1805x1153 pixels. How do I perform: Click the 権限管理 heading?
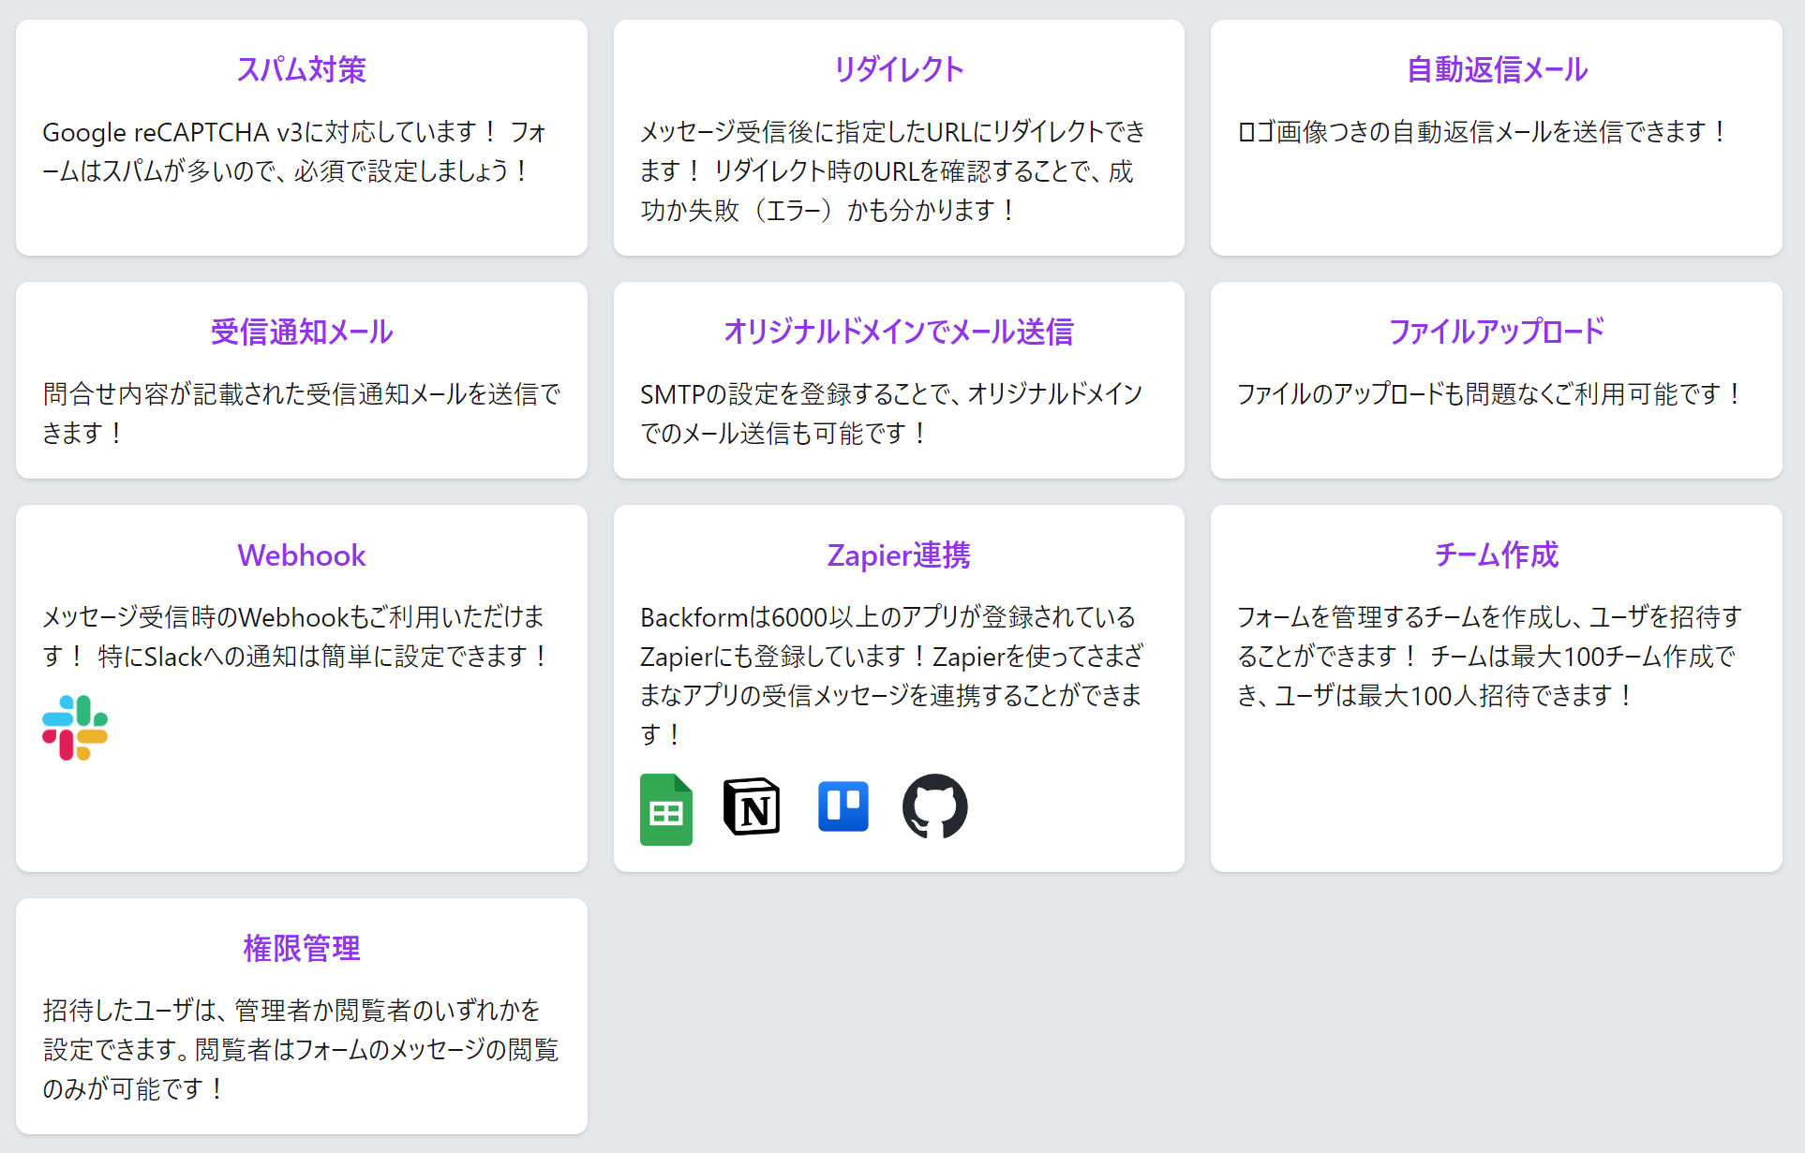click(301, 948)
